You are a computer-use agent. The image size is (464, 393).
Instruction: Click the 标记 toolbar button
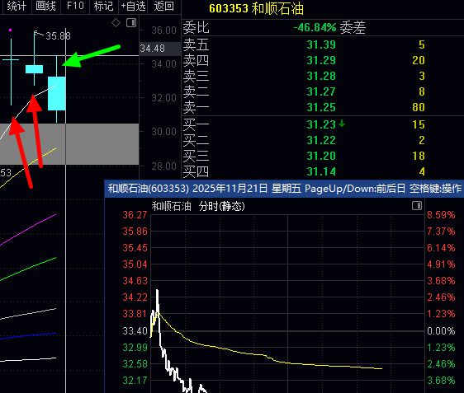(x=104, y=6)
